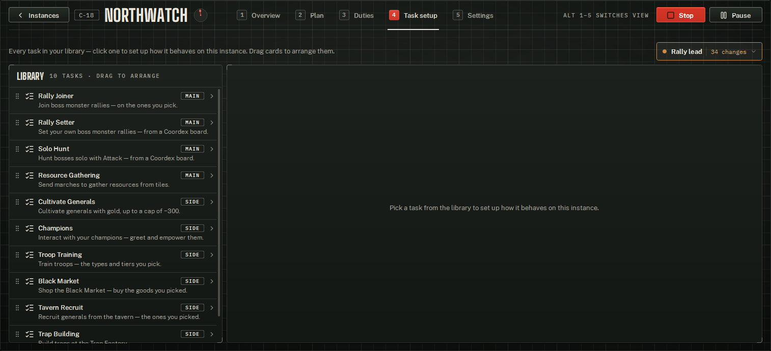
Task: Click the checklist icon of Rally Setter
Action: click(x=29, y=122)
